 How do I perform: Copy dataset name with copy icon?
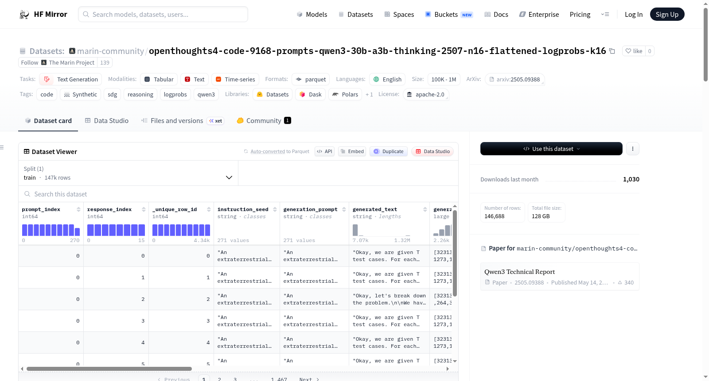[612, 51]
